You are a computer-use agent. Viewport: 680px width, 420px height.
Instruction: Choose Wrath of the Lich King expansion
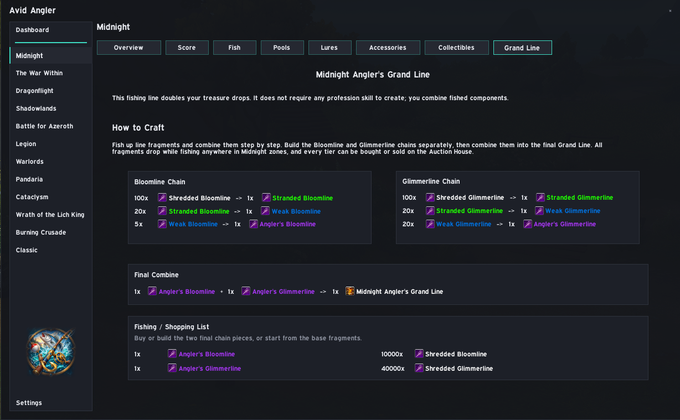click(x=51, y=215)
